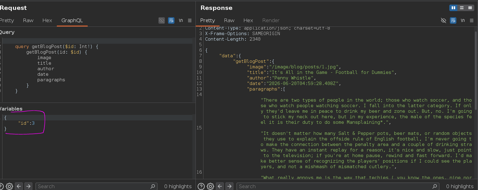The width and height of the screenshot is (478, 190).
Task: Click the "paragraphs" field in the query editor
Action: coord(51,80)
